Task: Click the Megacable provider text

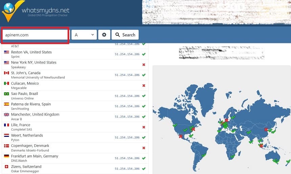Action: click(19, 88)
